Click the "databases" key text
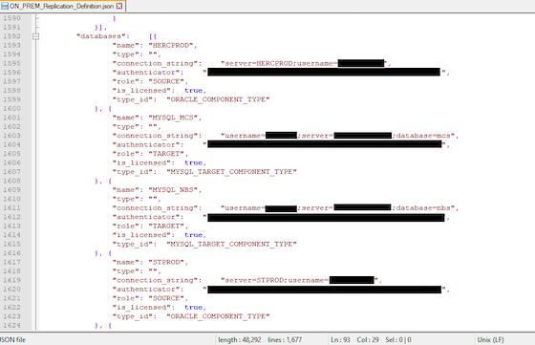The height and width of the screenshot is (345, 535). (x=101, y=36)
